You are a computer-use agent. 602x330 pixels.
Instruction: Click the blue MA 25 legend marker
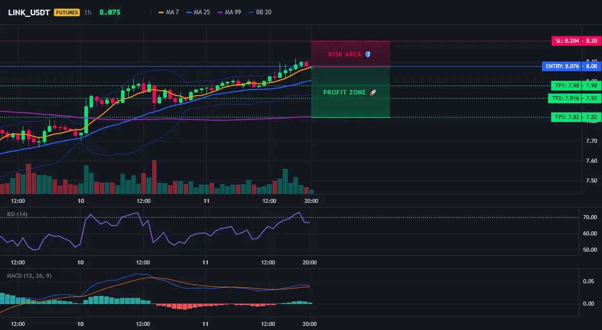pos(189,12)
